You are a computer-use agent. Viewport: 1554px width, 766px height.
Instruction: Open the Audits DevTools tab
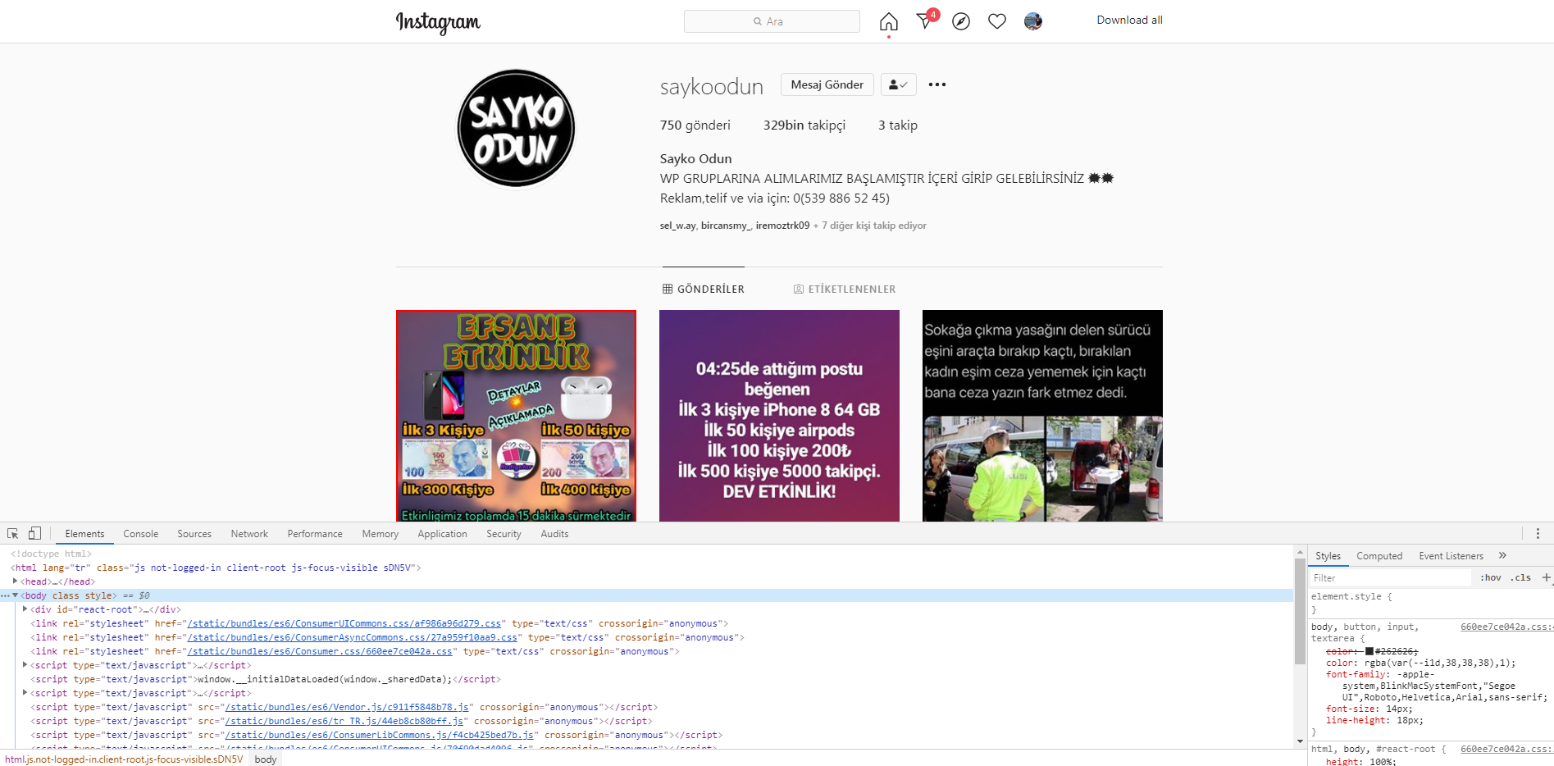click(x=554, y=534)
